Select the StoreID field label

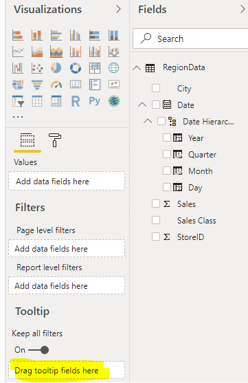[x=191, y=237]
